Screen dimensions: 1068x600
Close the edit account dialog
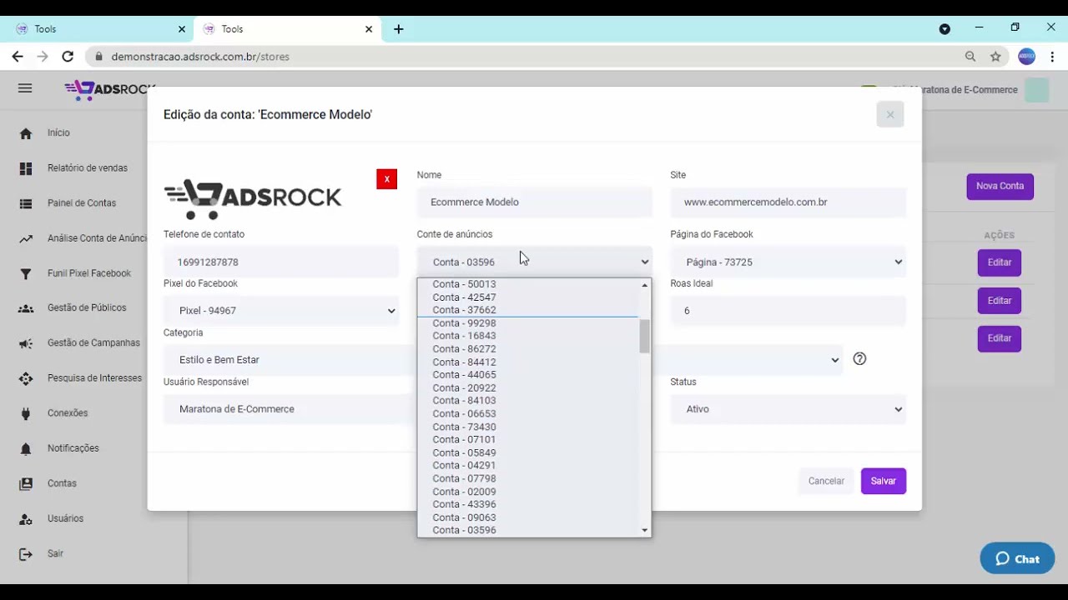point(889,115)
